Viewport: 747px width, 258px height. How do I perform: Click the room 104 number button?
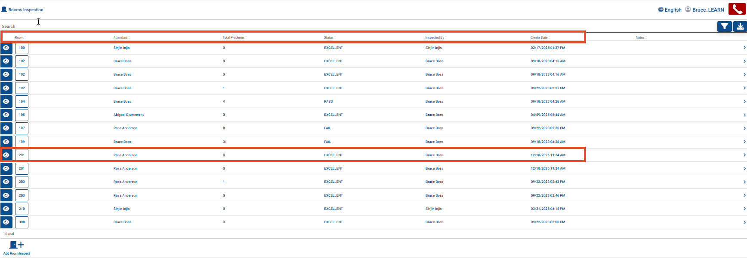coord(22,101)
